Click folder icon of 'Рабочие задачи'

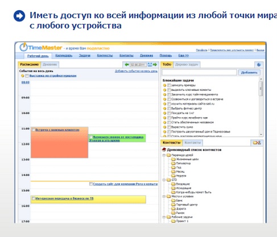click(x=168, y=217)
